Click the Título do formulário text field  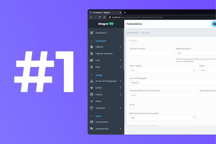click(x=151, y=53)
